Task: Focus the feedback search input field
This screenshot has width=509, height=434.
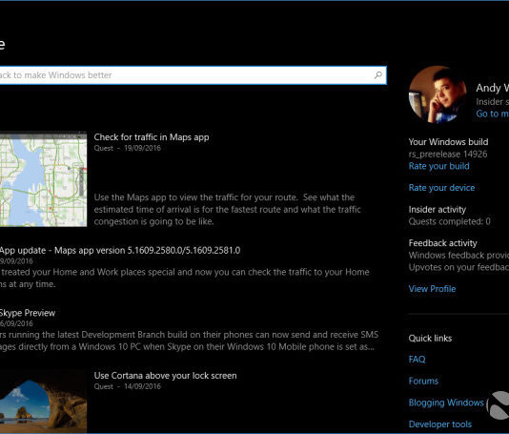Action: (193, 75)
